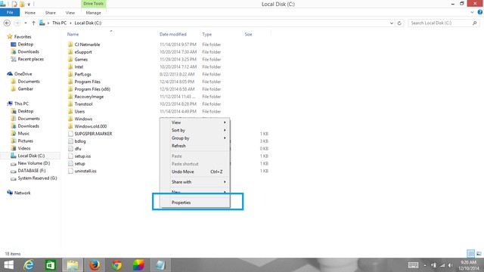This screenshot has width=484, height=272.
Task: Select the CJ Netmarble folder icon
Action: click(x=70, y=45)
